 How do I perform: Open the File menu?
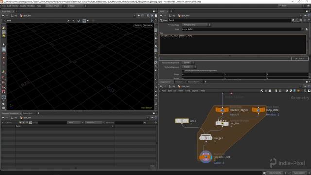(x=4, y=6)
